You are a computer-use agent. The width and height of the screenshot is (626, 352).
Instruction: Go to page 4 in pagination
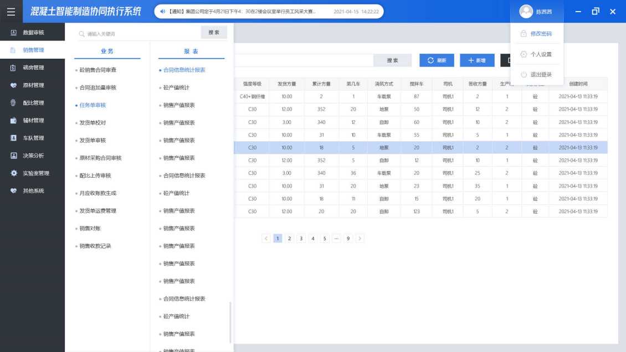(313, 239)
